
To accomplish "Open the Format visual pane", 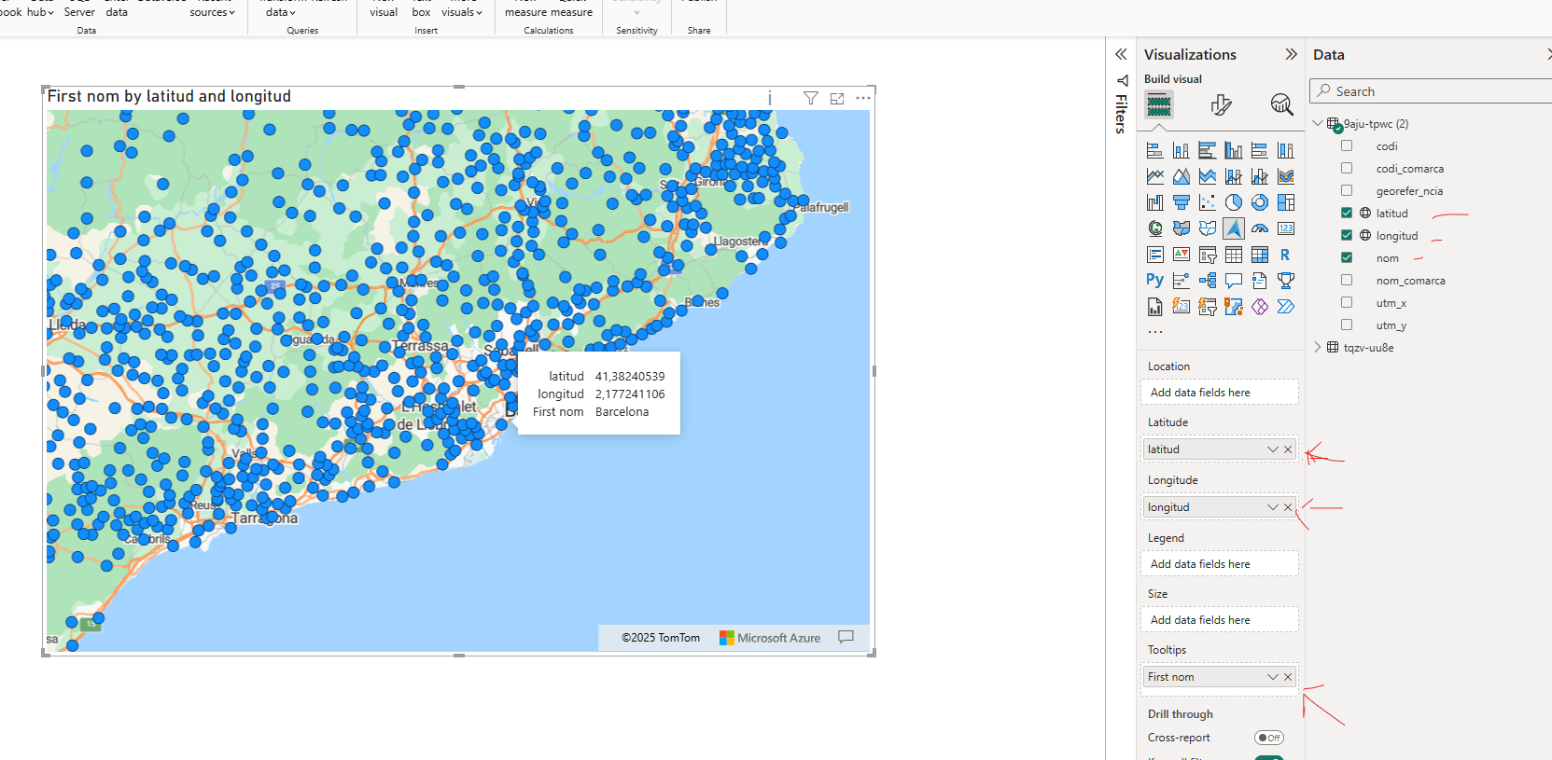I will [1221, 104].
